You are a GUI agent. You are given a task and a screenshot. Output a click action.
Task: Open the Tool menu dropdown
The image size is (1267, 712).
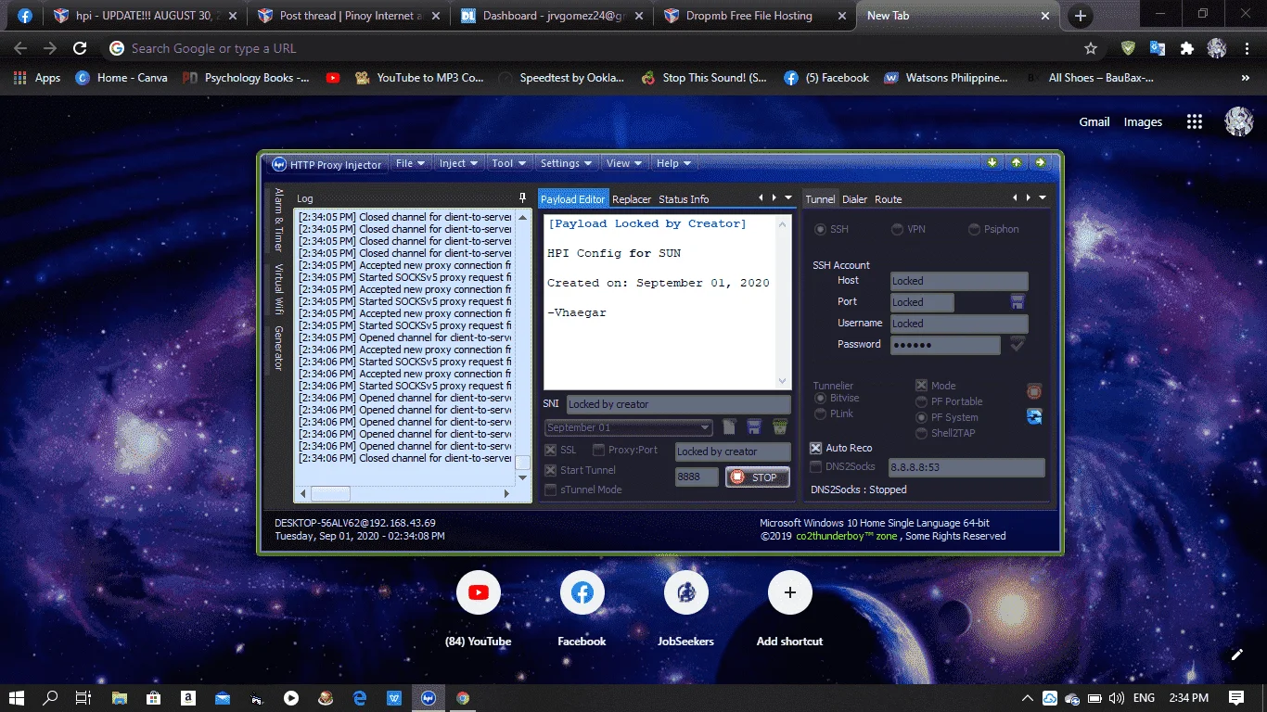(509, 163)
